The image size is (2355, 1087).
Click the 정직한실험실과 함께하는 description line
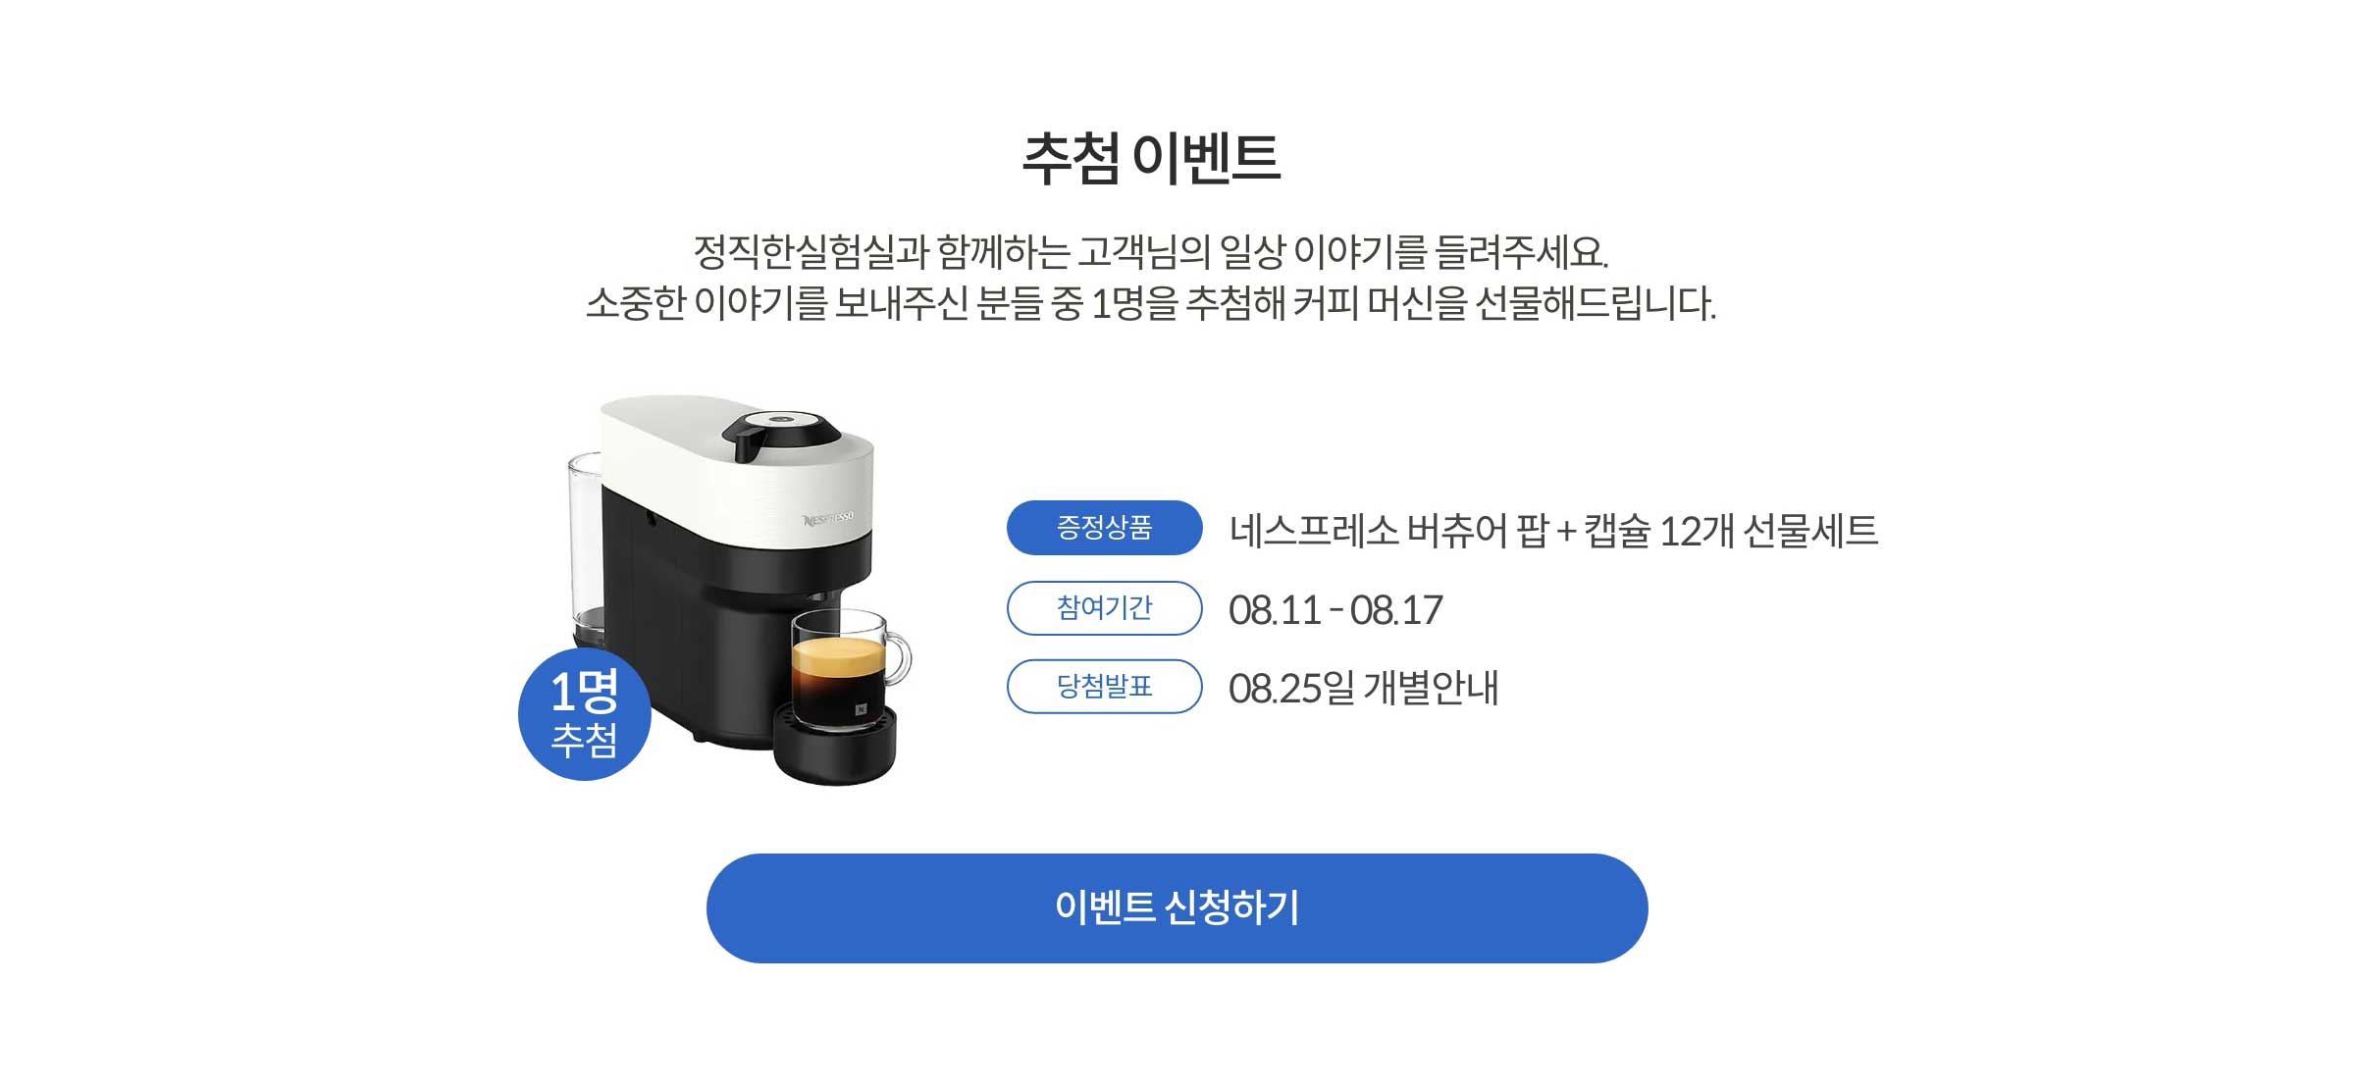(x=1151, y=252)
